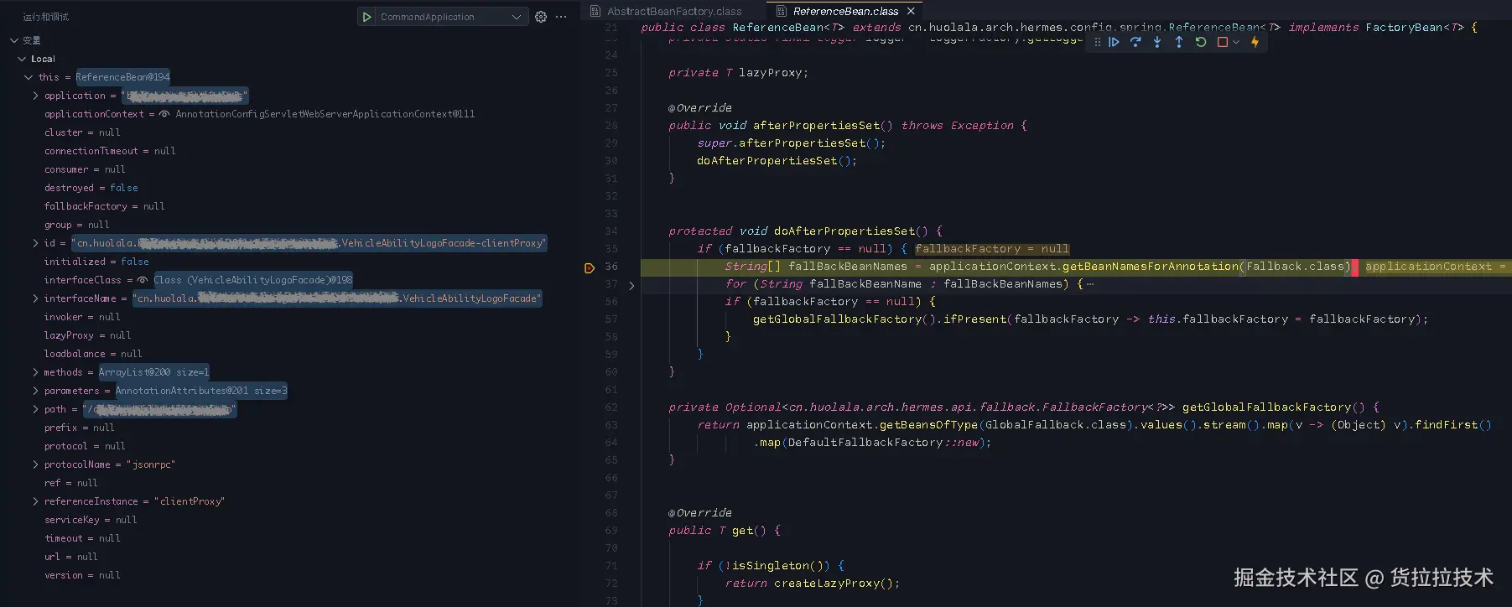The image size is (1512, 607).
Task: Expand the protocolName variable
Action: (x=35, y=464)
